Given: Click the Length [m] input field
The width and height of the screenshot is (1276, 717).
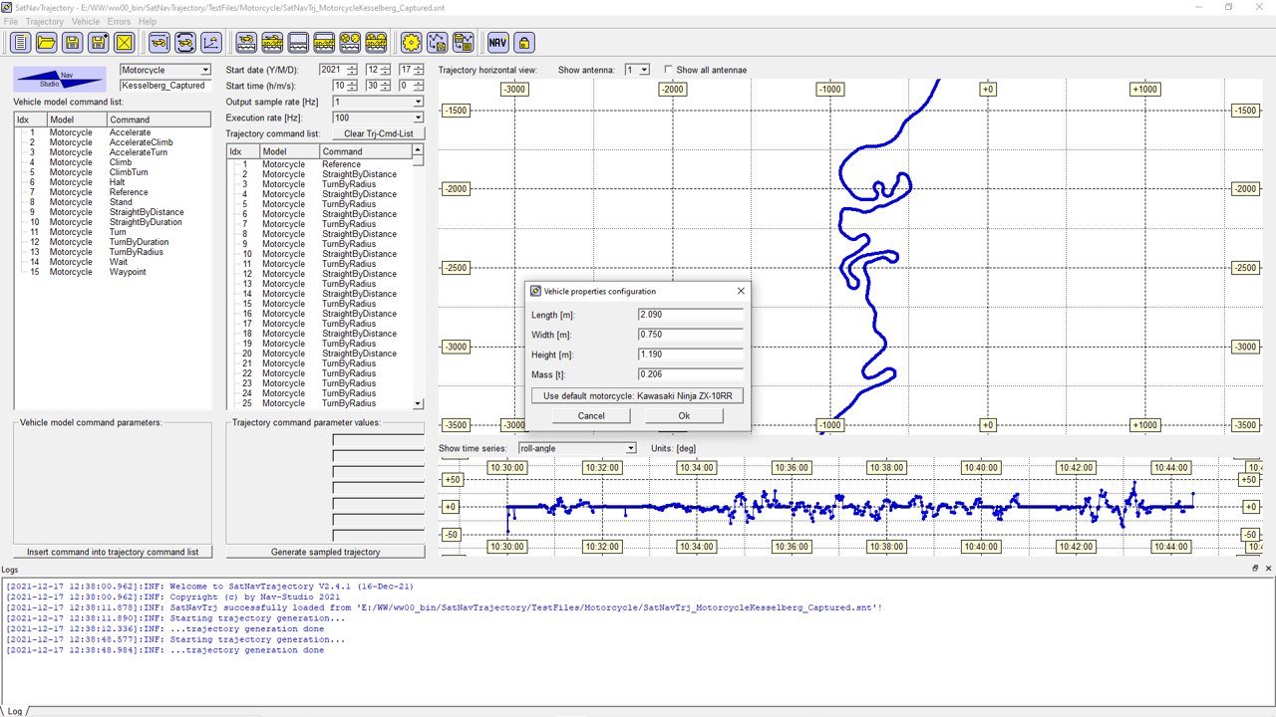Looking at the screenshot, I should pyautogui.click(x=690, y=315).
